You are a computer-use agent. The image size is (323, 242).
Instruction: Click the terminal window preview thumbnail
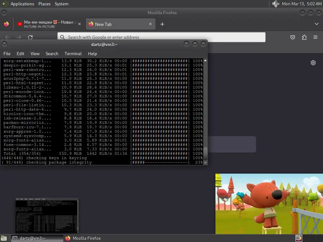[x=47, y=215]
